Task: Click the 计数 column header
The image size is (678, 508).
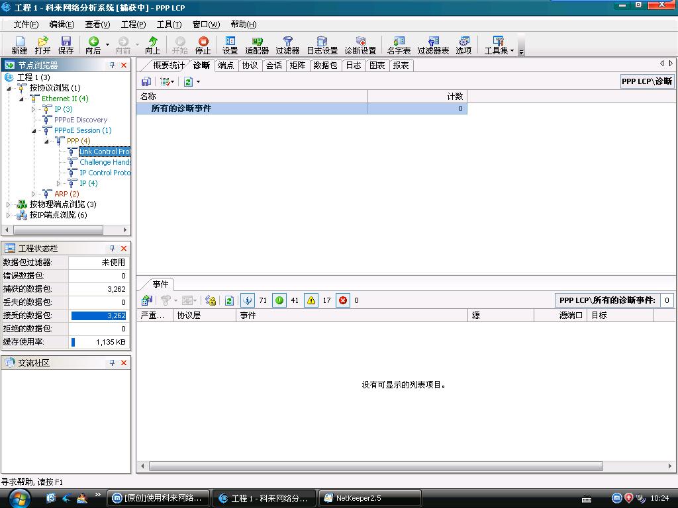Action: coord(417,97)
